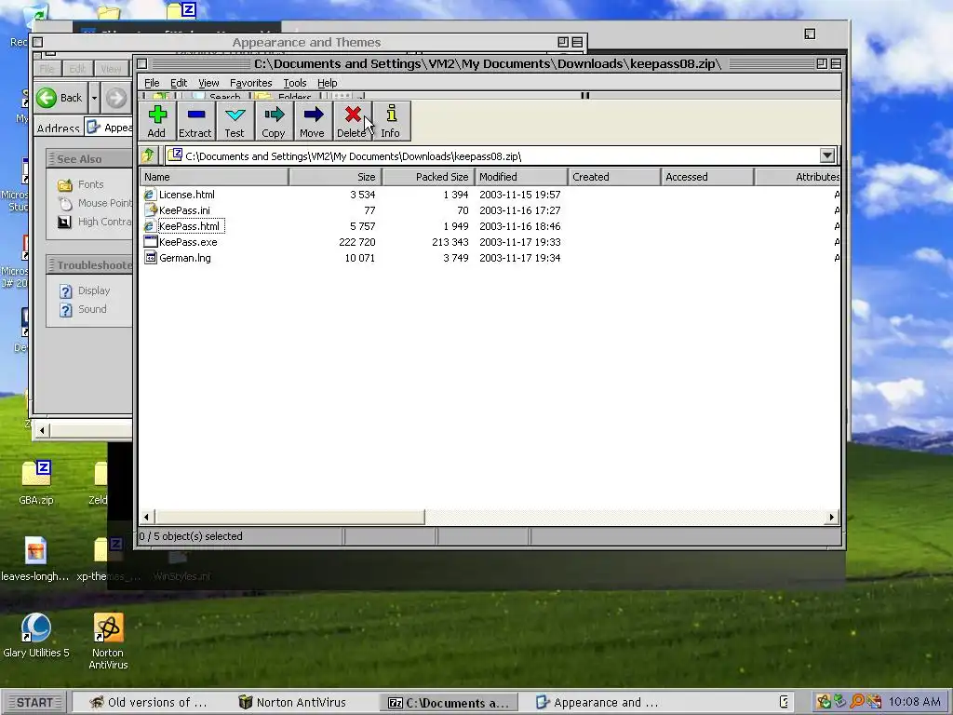Open the Edit menu in 7-Zip
The height and width of the screenshot is (715, 953).
pos(179,83)
